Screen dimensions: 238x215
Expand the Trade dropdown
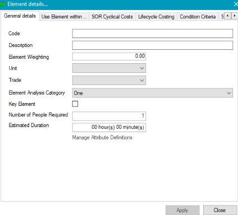[x=109, y=80]
